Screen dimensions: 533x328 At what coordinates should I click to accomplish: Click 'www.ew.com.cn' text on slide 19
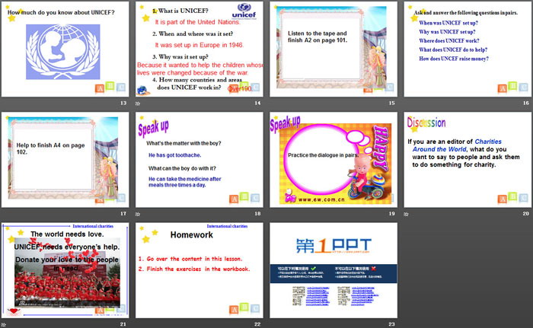(321, 199)
